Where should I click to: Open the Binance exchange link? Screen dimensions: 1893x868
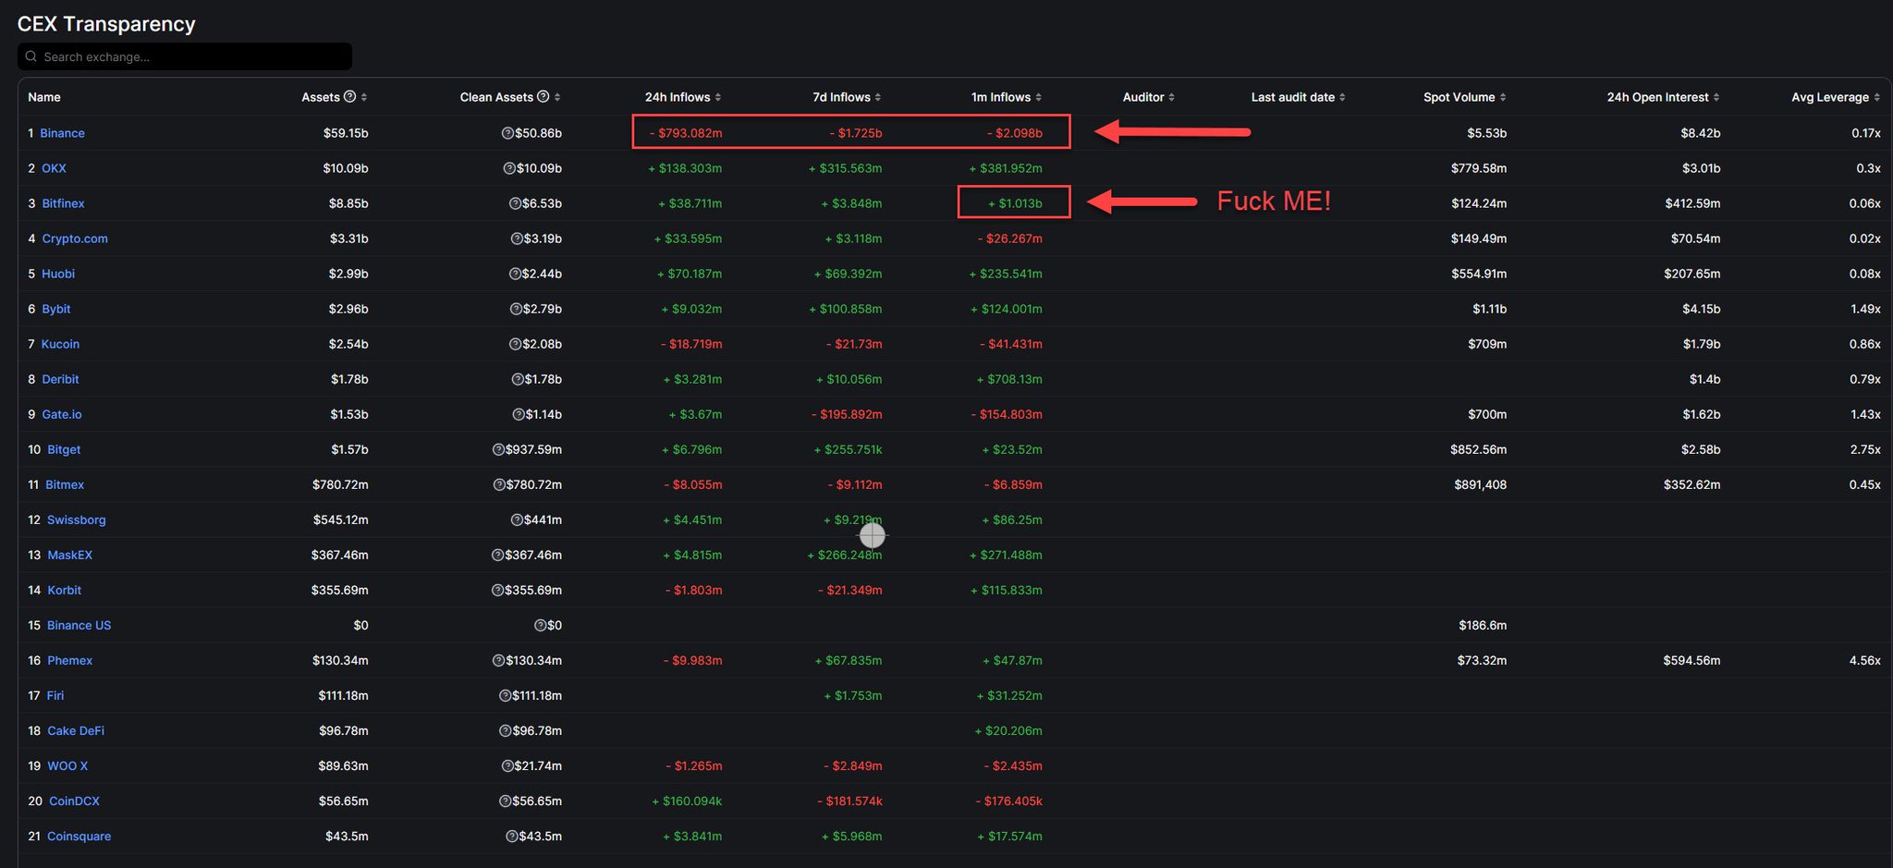[62, 133]
